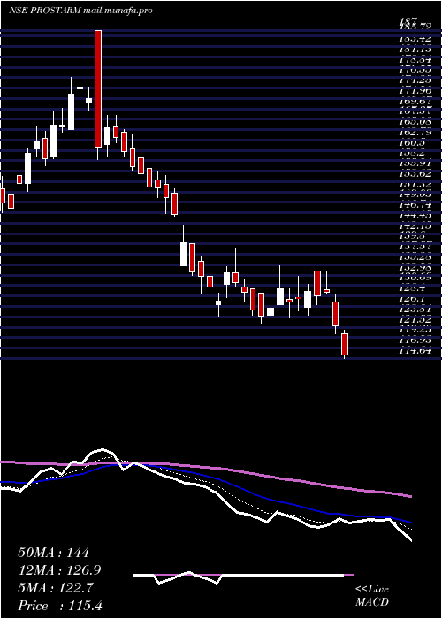Select the tallest red candlestick at the peak
This screenshot has height=619, width=442.
(98, 88)
